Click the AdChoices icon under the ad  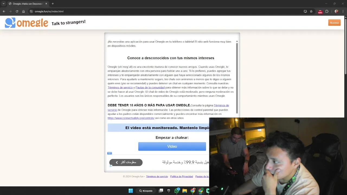pos(111,166)
